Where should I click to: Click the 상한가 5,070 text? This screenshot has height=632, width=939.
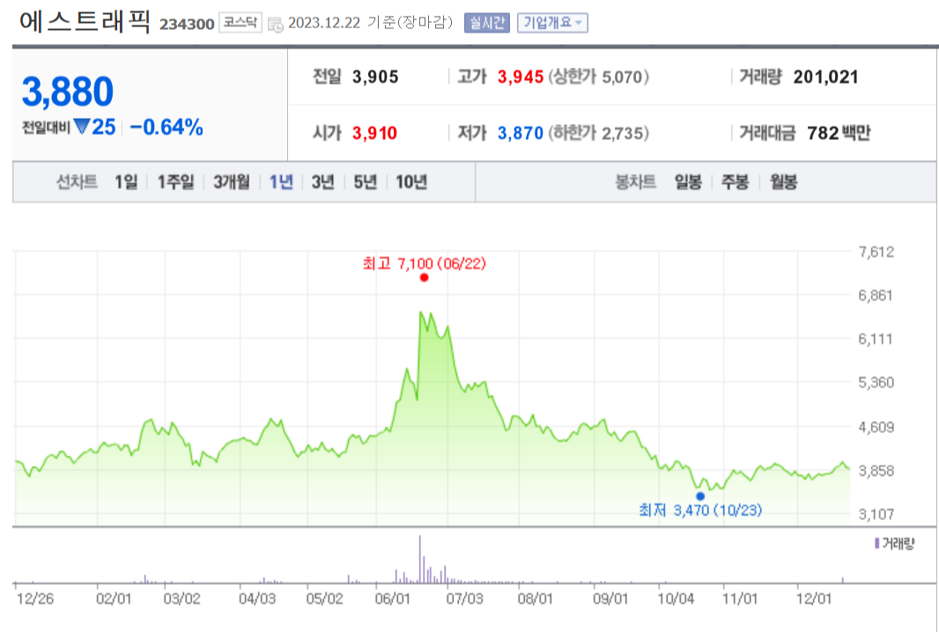point(598,77)
